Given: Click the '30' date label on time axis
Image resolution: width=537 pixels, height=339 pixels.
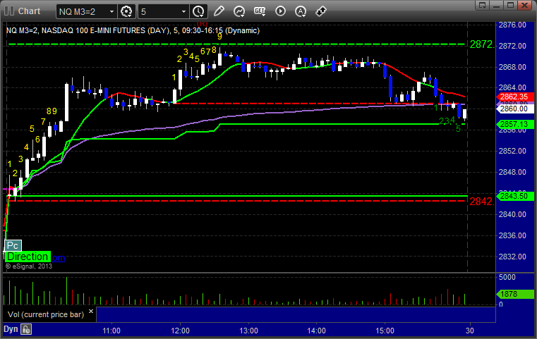Looking at the screenshot, I should point(470,331).
